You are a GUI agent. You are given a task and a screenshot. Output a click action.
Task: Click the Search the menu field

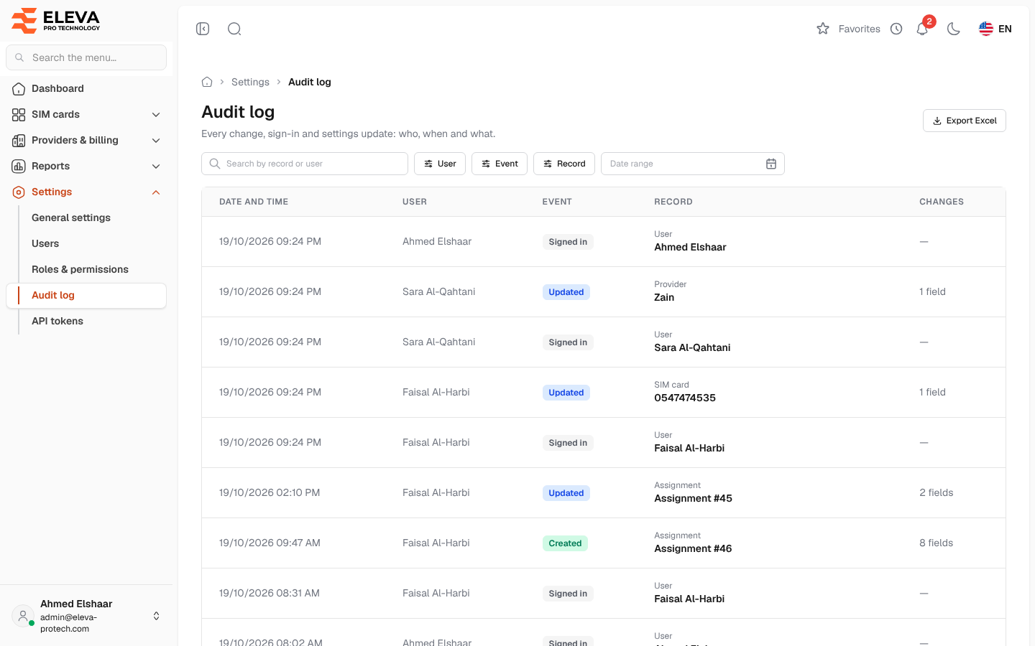(x=86, y=57)
